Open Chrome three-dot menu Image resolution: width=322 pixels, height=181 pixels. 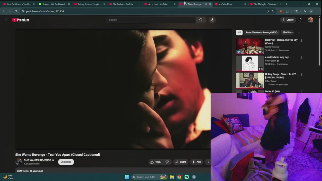pyautogui.click(x=317, y=11)
